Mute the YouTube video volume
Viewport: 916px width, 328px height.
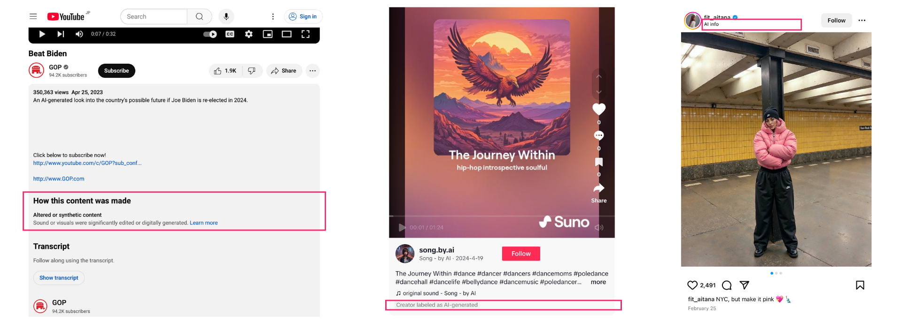coord(79,34)
